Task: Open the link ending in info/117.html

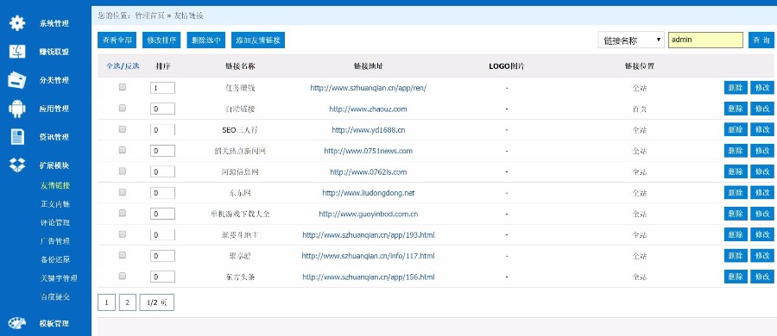Action: pyautogui.click(x=368, y=256)
